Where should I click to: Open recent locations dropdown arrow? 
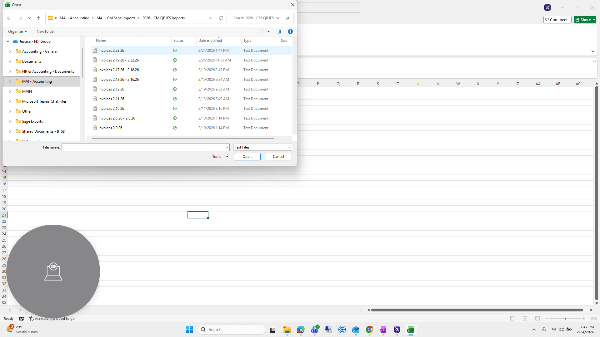(29, 18)
